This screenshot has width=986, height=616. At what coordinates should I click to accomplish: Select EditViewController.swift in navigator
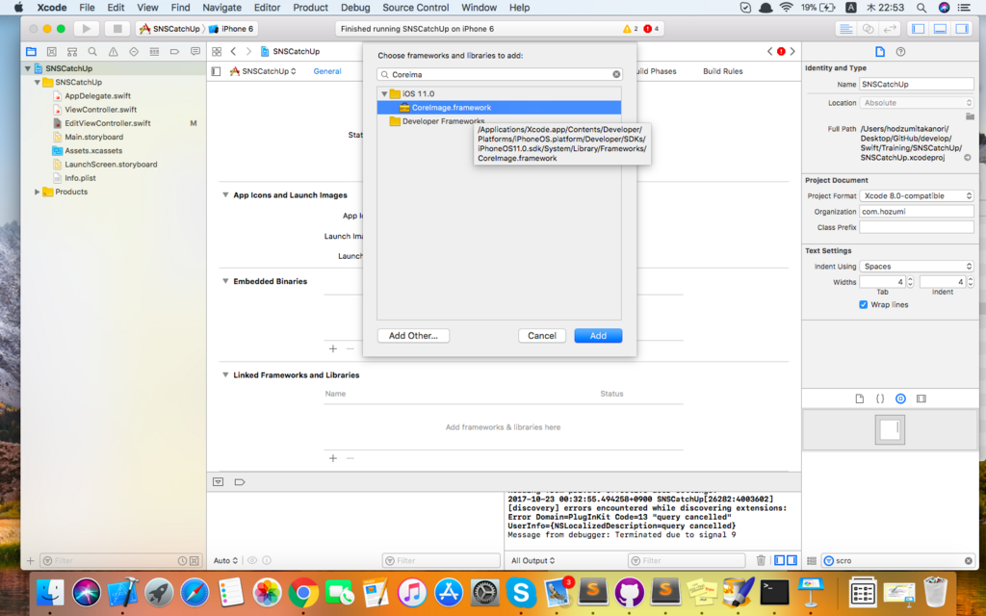tap(107, 123)
